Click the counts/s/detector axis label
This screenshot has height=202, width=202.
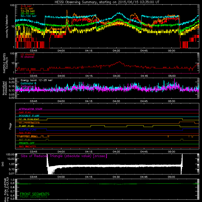7,26
